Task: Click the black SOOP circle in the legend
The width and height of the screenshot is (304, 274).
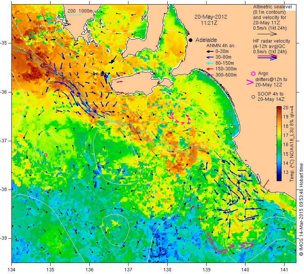Action: click(253, 97)
